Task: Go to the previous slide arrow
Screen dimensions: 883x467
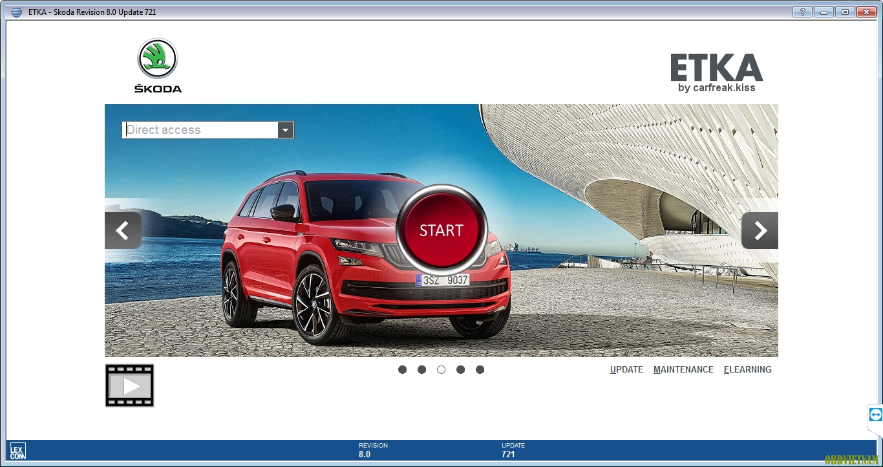Action: pos(123,230)
